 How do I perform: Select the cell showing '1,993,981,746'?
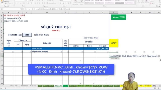coord(102,49)
